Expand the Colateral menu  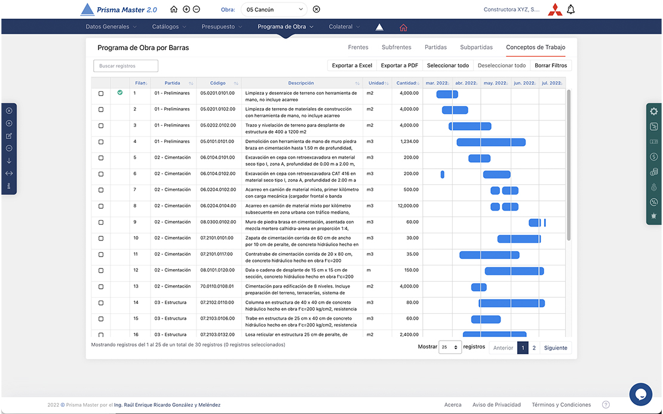[345, 27]
